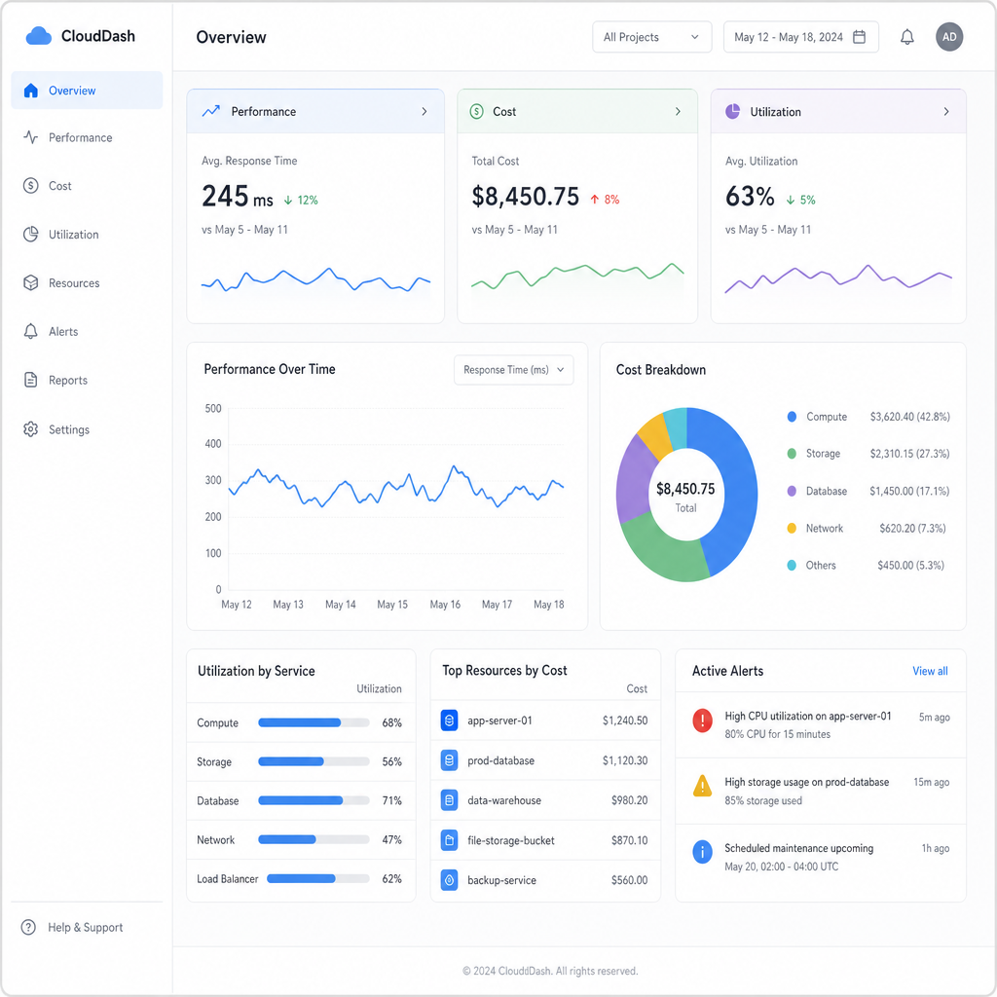The height and width of the screenshot is (997, 997).
Task: Click the purple Database legend dot
Action: point(792,491)
